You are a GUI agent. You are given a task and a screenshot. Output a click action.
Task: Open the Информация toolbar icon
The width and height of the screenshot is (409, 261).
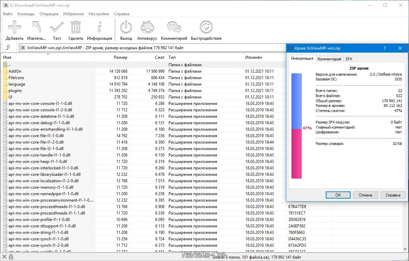[100, 27]
